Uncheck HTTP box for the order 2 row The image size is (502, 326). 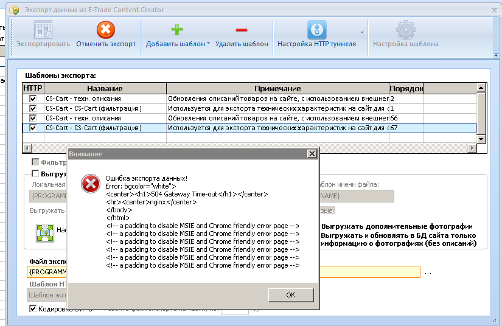(33, 99)
